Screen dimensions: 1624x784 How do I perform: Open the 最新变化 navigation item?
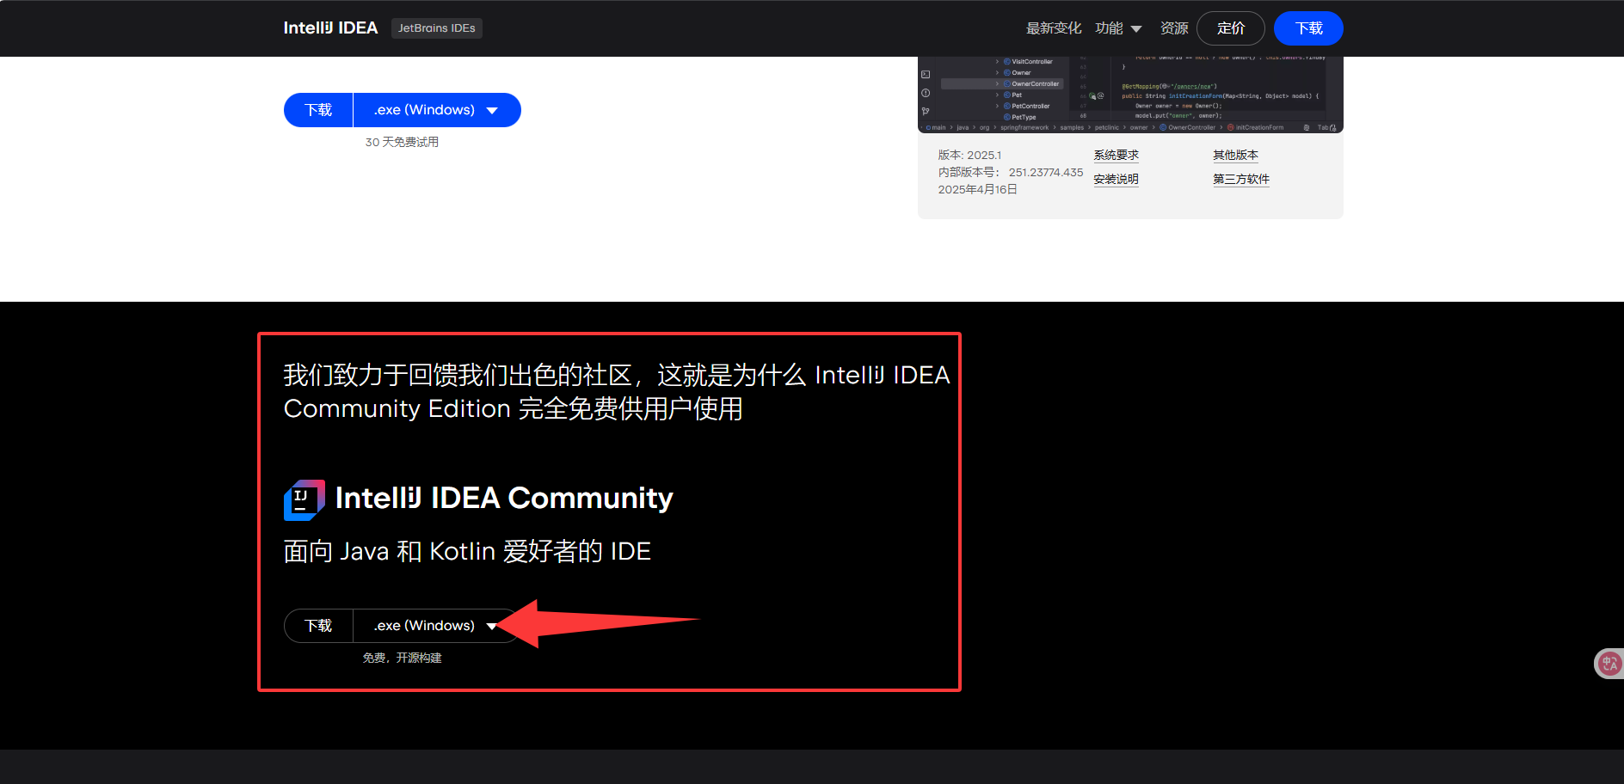(1053, 28)
